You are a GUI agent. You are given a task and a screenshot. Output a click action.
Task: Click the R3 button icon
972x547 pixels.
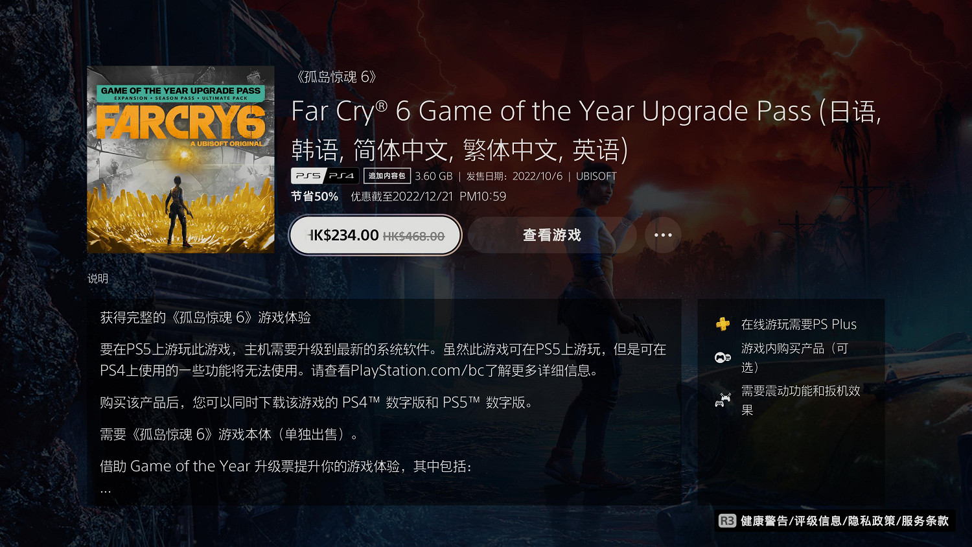(727, 520)
